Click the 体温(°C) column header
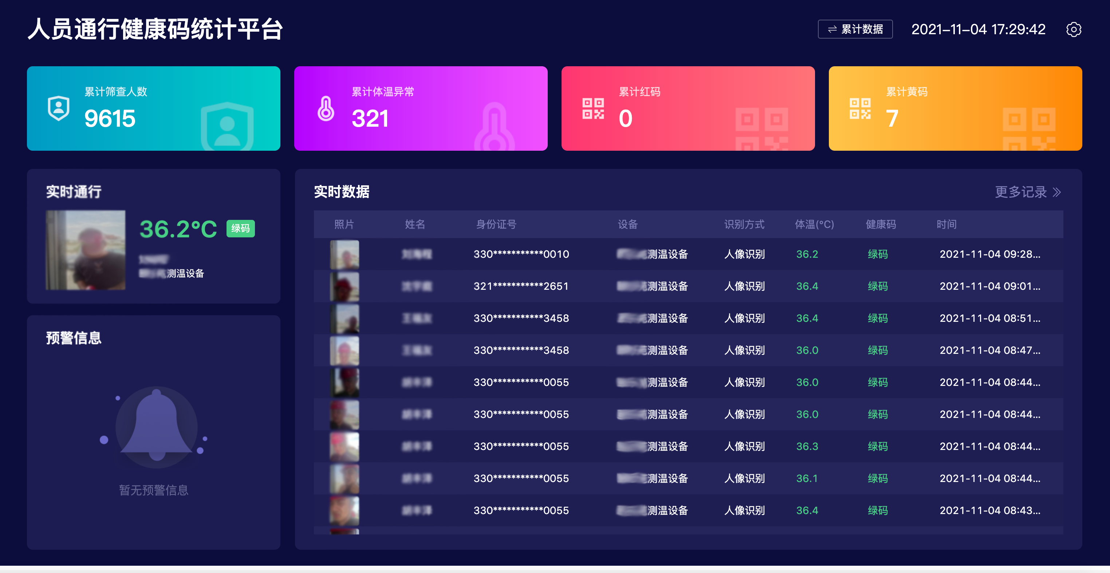The image size is (1110, 573). pos(814,225)
